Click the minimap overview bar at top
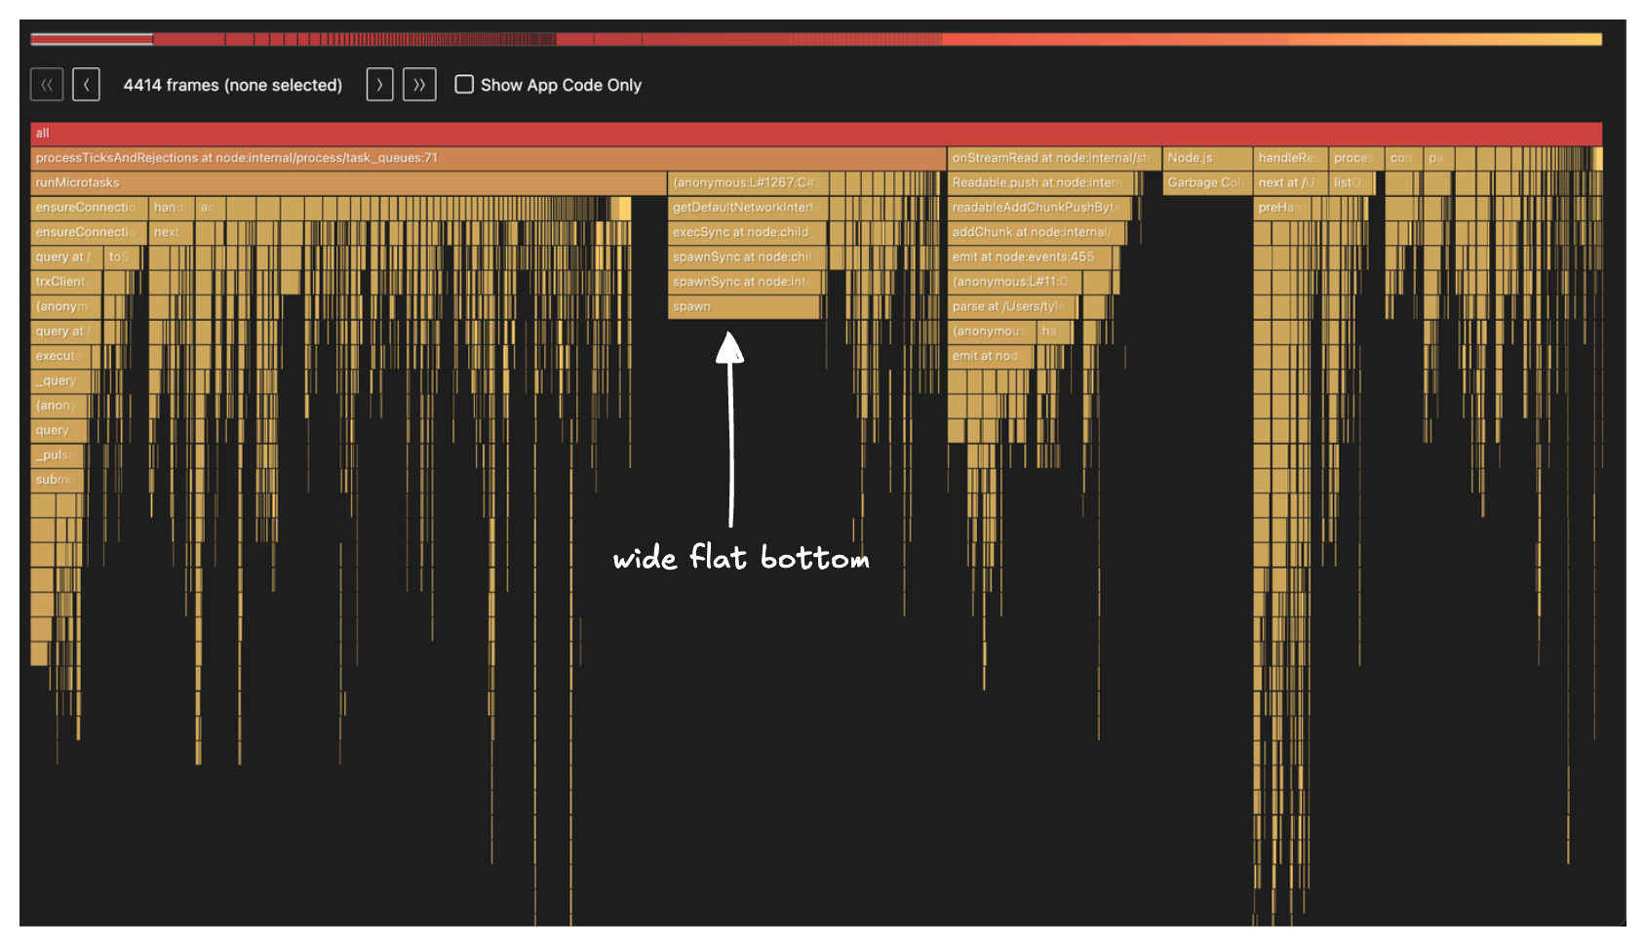Screen dimensions: 1646x946 [x=815, y=40]
